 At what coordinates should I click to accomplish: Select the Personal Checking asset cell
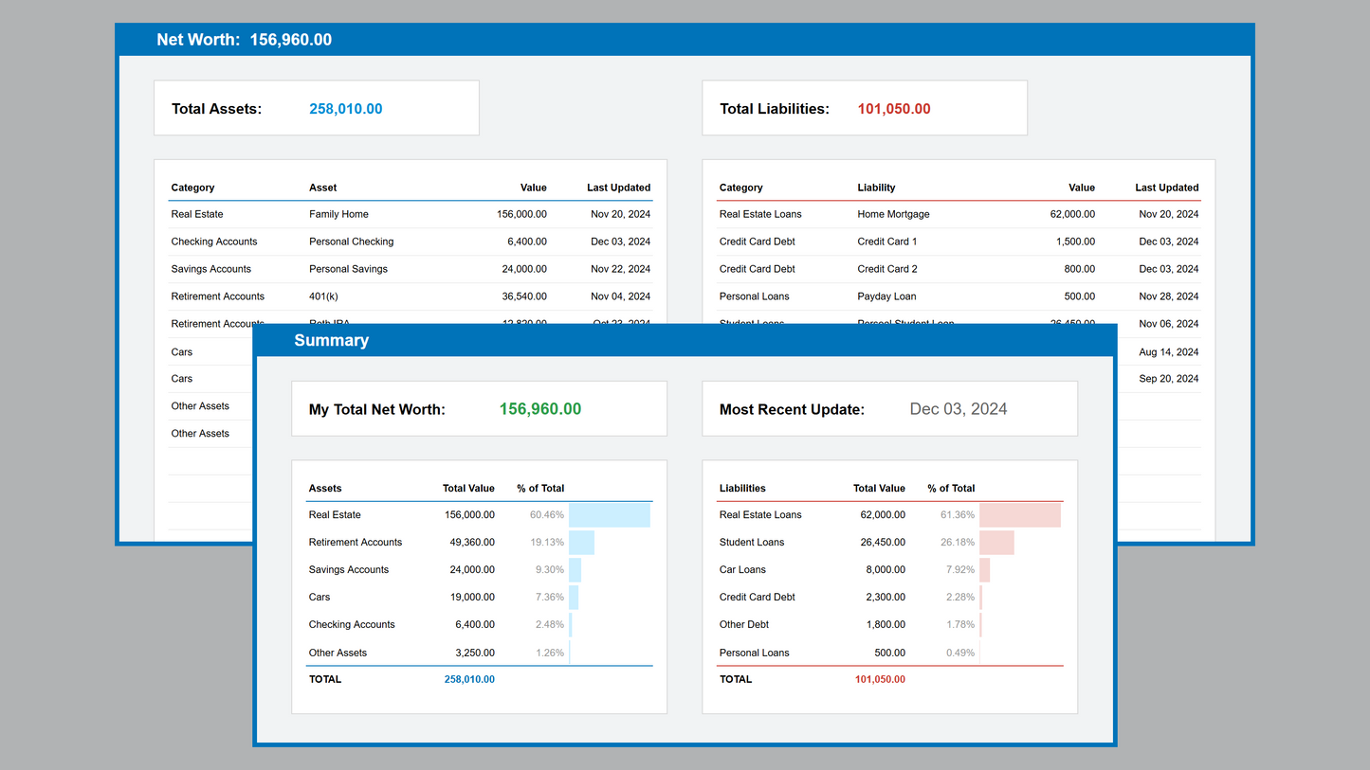[x=351, y=242]
